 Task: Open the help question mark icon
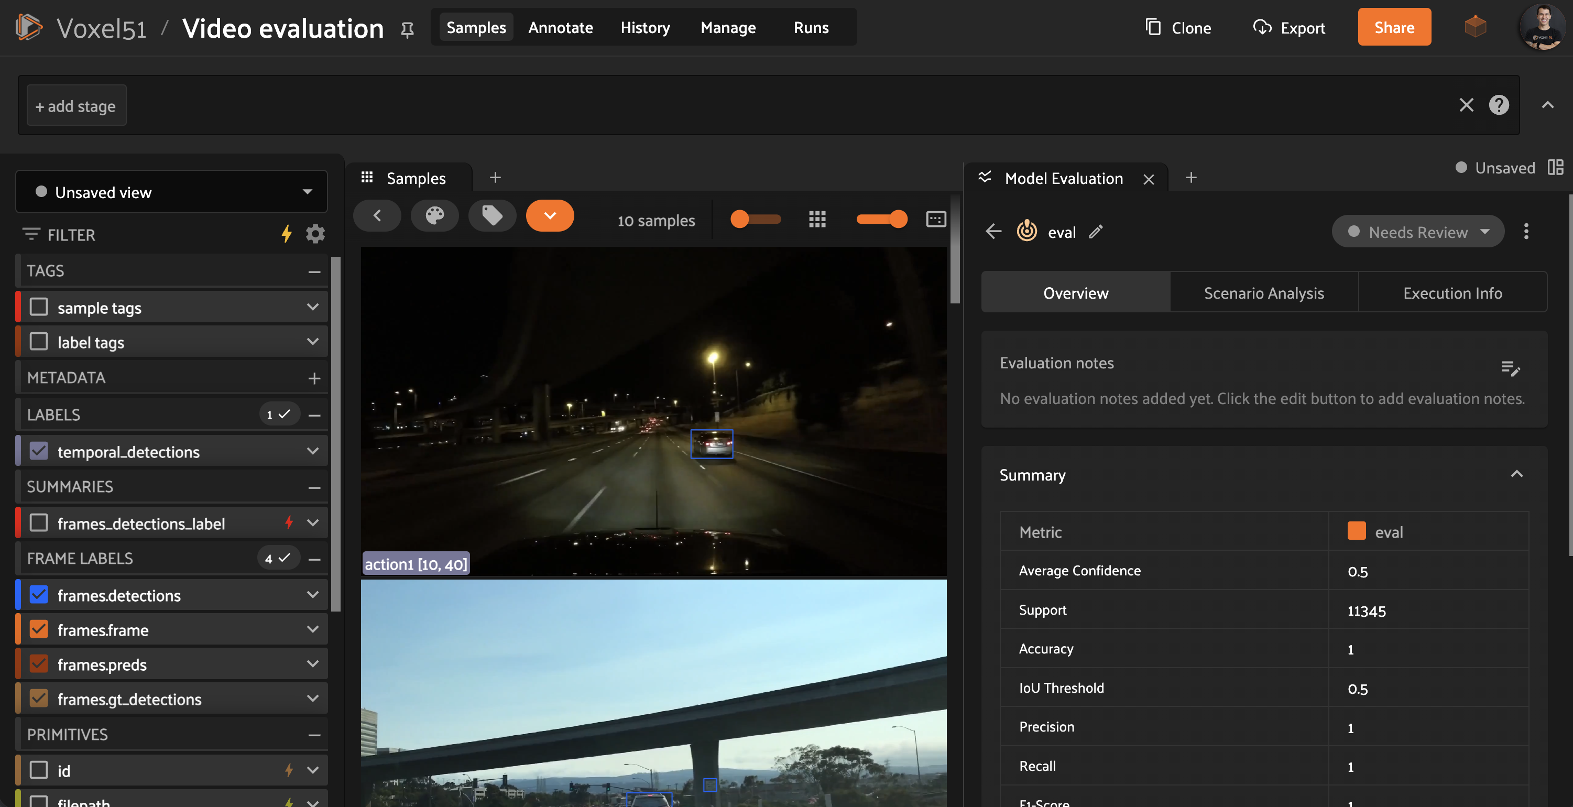pos(1499,105)
